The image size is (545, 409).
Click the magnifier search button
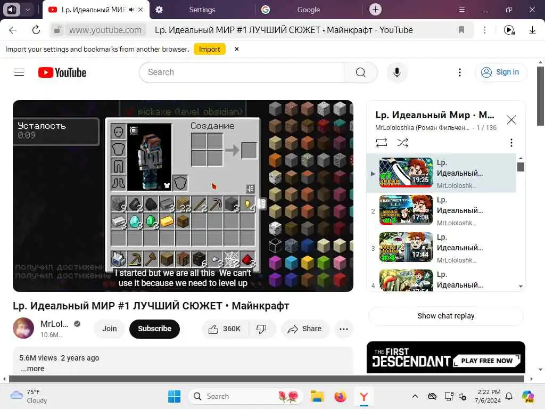click(x=361, y=72)
